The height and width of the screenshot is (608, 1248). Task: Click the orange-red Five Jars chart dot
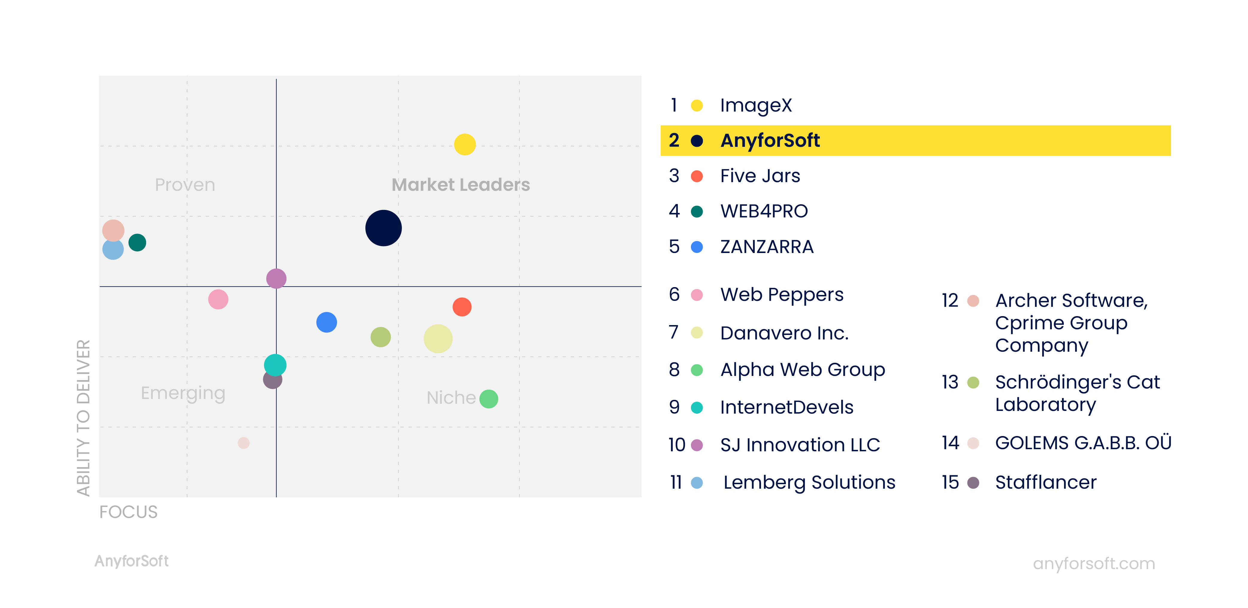(x=462, y=307)
